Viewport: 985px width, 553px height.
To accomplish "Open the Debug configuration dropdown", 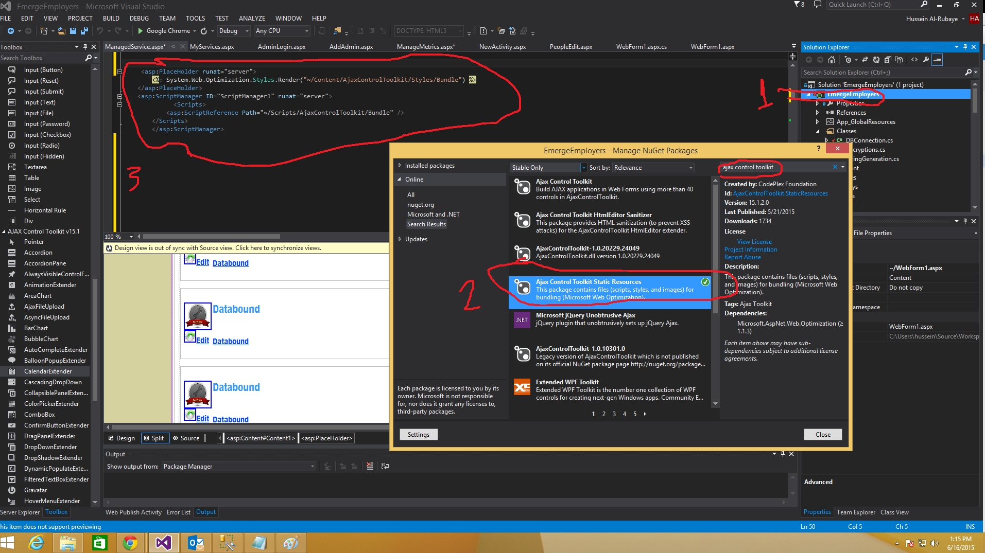I will pyautogui.click(x=234, y=31).
